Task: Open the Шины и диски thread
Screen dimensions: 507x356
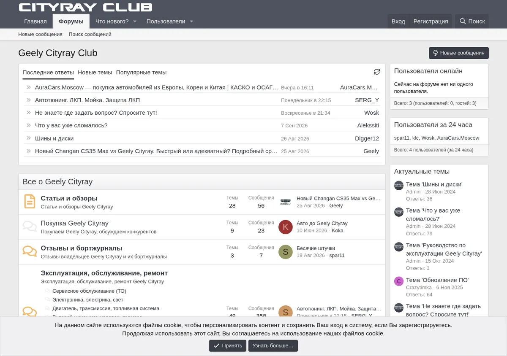Action: [55, 138]
